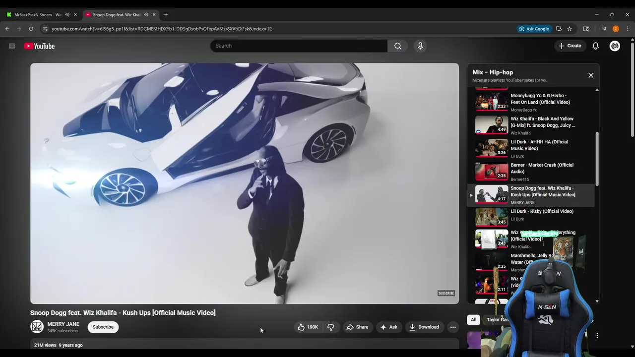View site information icon in address bar
The image size is (635, 357).
[x=45, y=29]
